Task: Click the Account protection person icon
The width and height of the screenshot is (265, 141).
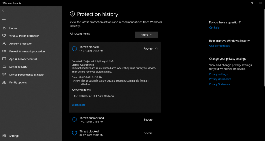Action: (4, 44)
